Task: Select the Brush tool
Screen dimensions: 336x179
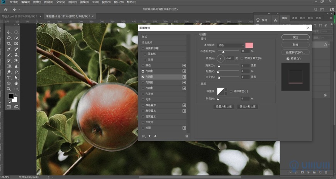Action: 9,55
